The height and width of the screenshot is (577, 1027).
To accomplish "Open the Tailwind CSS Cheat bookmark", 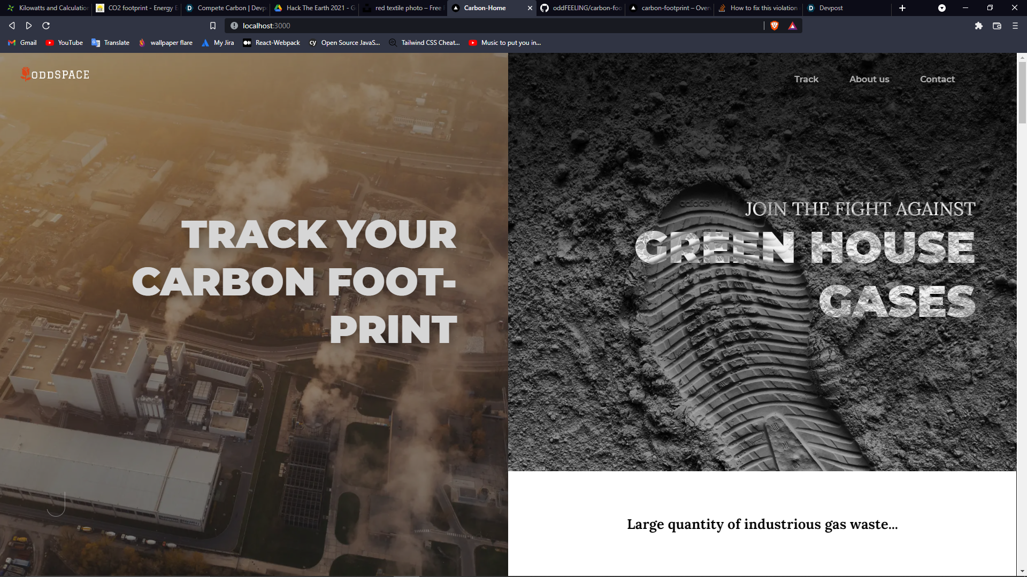I will click(x=424, y=43).
